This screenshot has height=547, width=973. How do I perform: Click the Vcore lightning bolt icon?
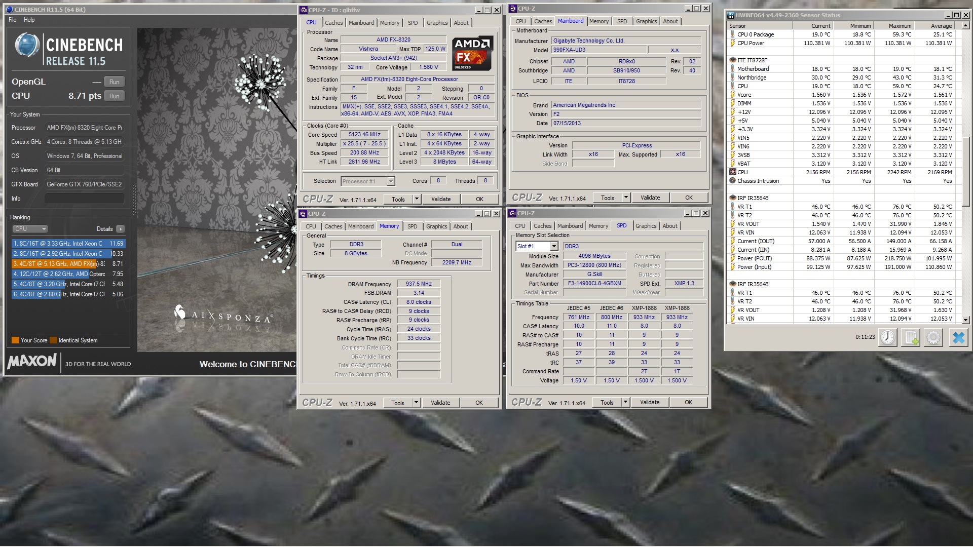732,95
